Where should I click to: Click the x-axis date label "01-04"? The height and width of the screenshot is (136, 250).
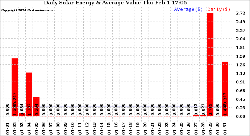click(29, 129)
